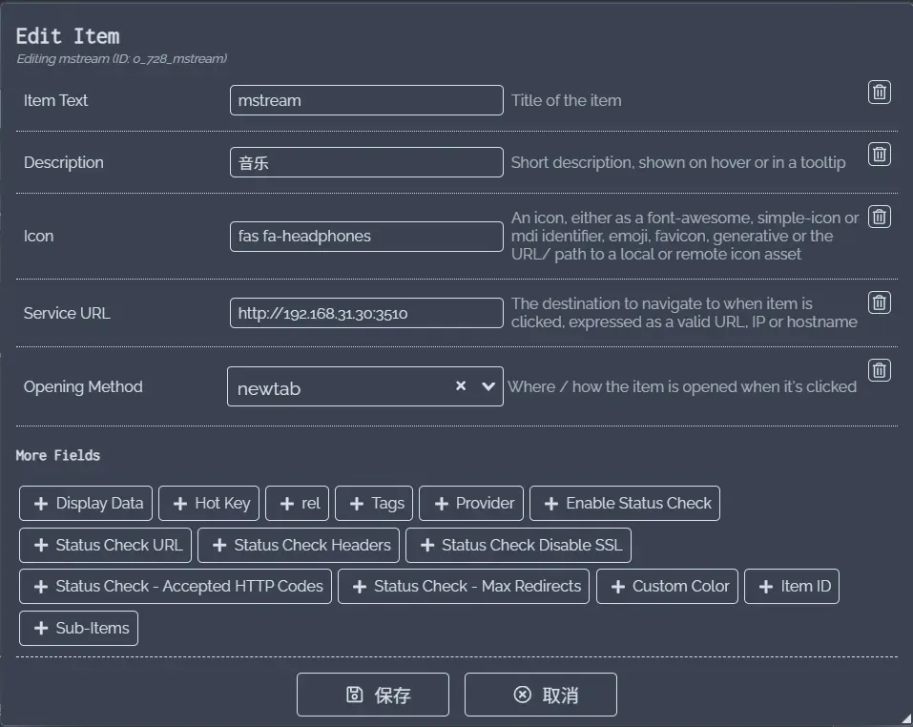The height and width of the screenshot is (727, 913).
Task: Click the 保存 save button
Action: (373, 695)
